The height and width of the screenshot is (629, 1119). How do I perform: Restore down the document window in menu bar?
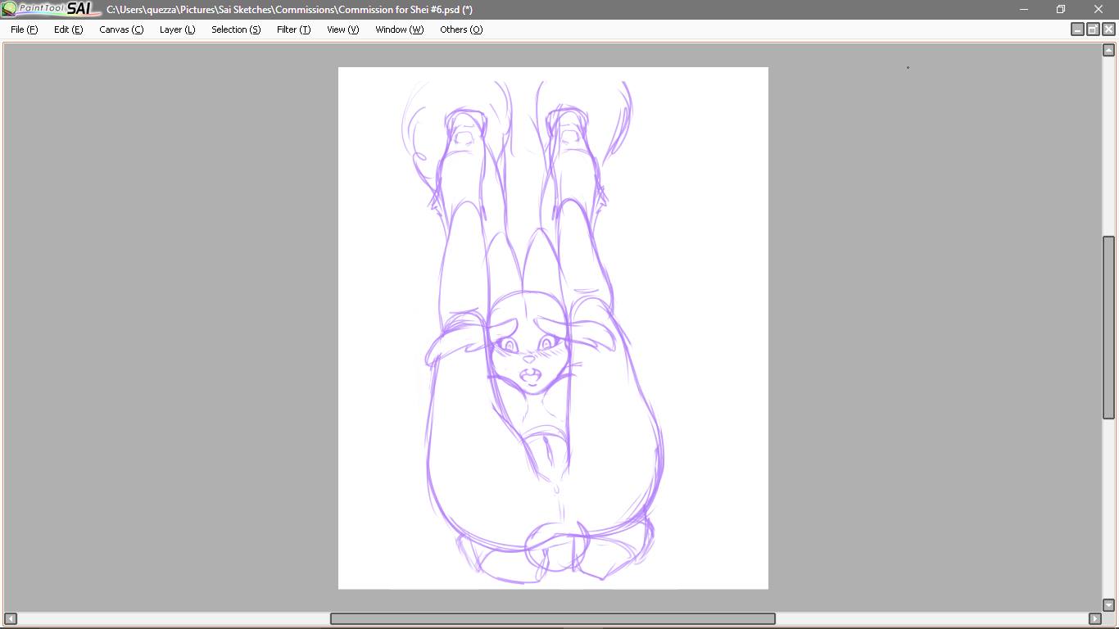1093,29
